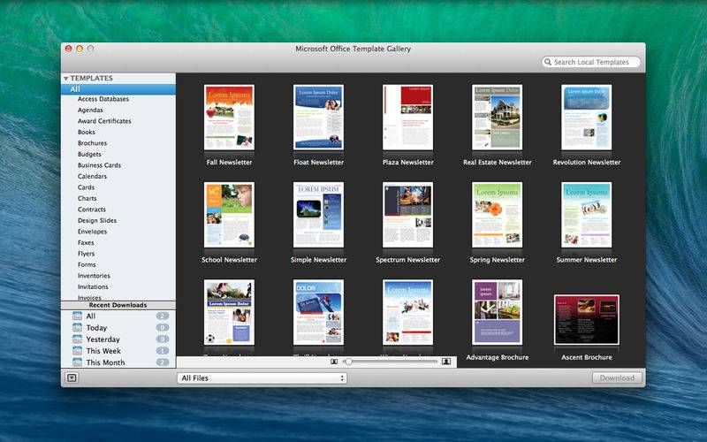Screen dimensions: 707x442
Task: Select the Float Newsletter template
Action: (318, 118)
